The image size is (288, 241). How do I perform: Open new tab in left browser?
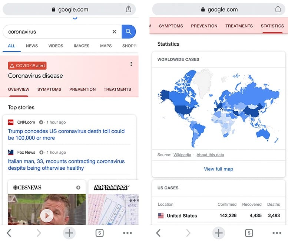pyautogui.click(x=69, y=233)
